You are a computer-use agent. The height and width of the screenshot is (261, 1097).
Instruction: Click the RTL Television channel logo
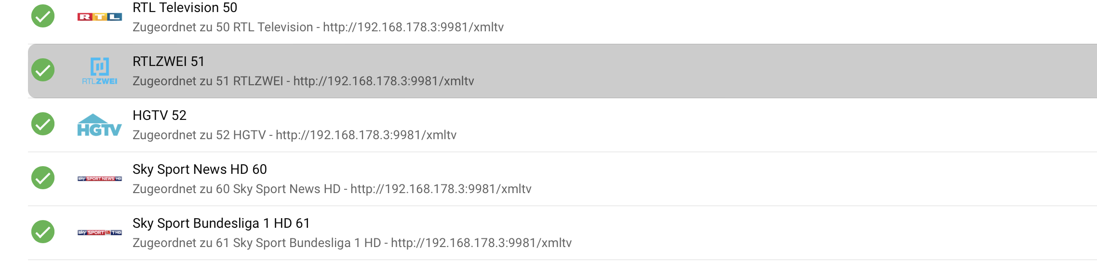[100, 17]
